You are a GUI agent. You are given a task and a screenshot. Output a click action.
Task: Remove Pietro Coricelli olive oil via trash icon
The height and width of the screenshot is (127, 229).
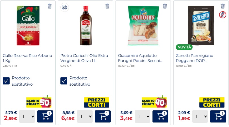[107, 6]
